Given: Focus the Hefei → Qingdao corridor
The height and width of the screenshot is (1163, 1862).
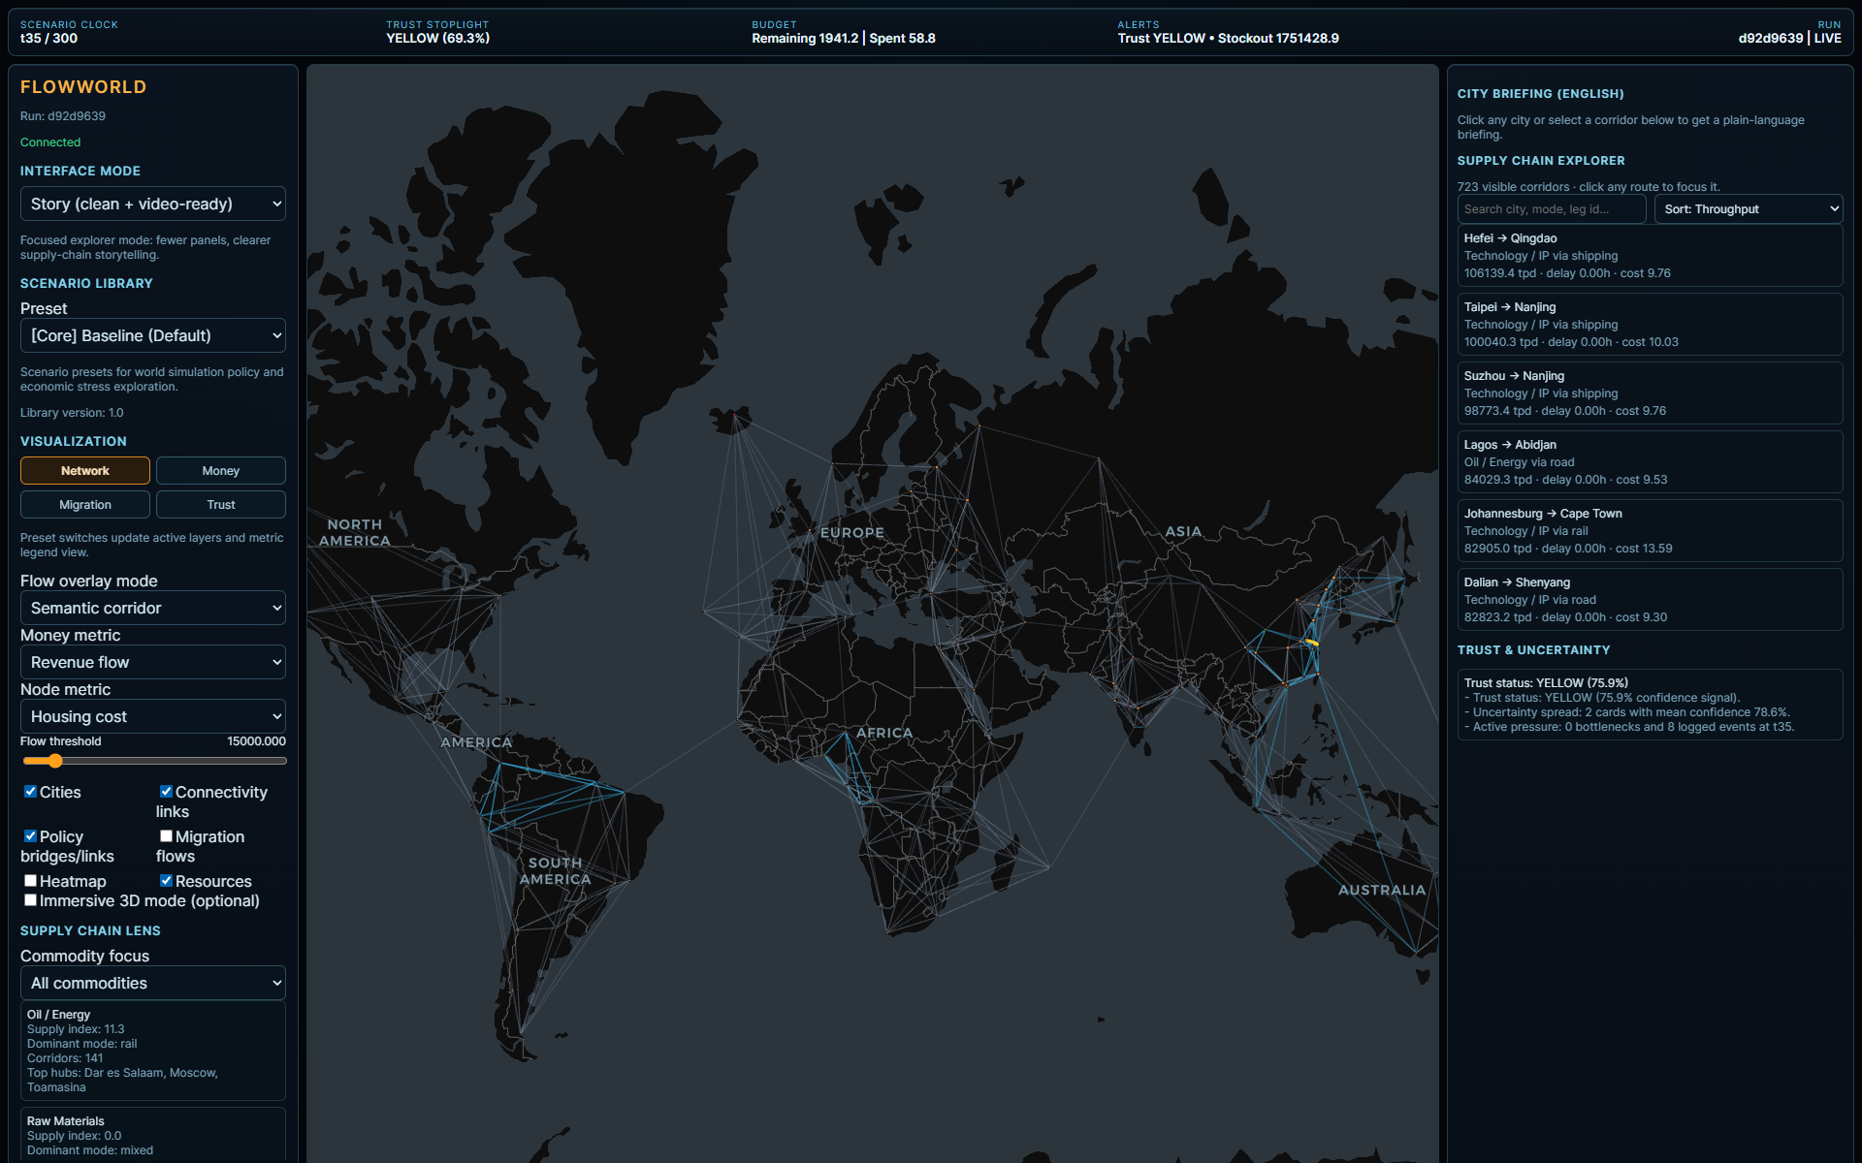Looking at the screenshot, I should coord(1650,256).
